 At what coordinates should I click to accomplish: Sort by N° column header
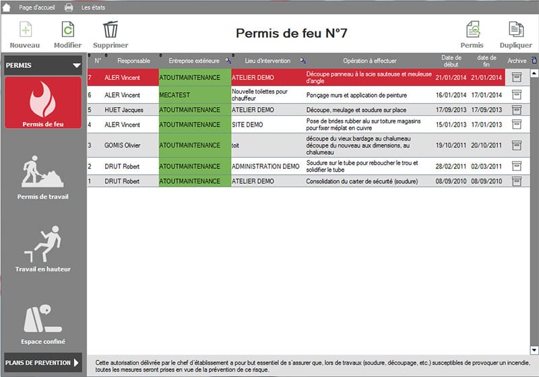pyautogui.click(x=98, y=61)
